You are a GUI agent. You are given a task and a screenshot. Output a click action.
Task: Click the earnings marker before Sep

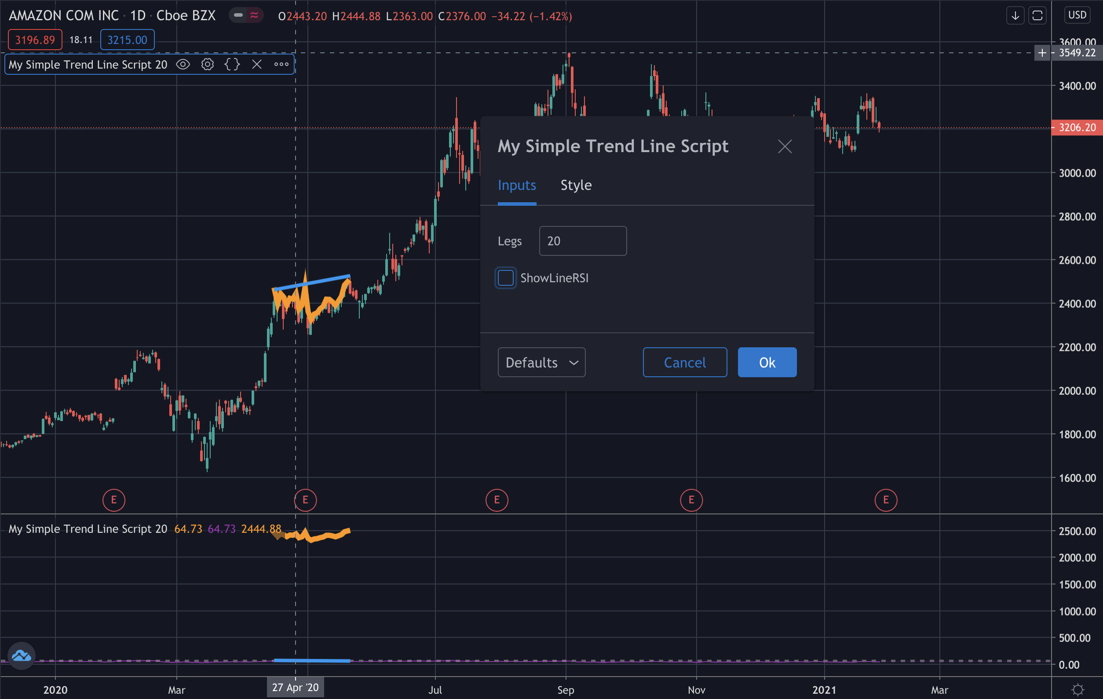pos(497,500)
